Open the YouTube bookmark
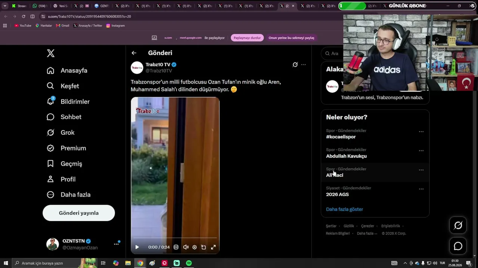Viewport: 478px width, 268px height. pyautogui.click(x=23, y=26)
